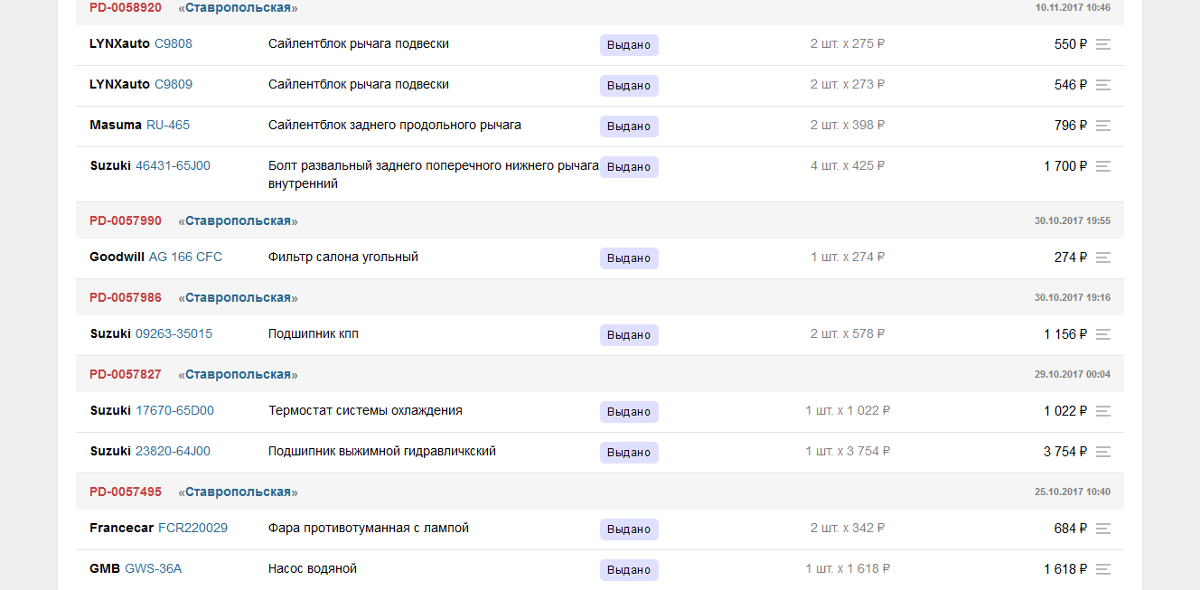Click Ставропольская link in order PD-0058920

point(238,7)
